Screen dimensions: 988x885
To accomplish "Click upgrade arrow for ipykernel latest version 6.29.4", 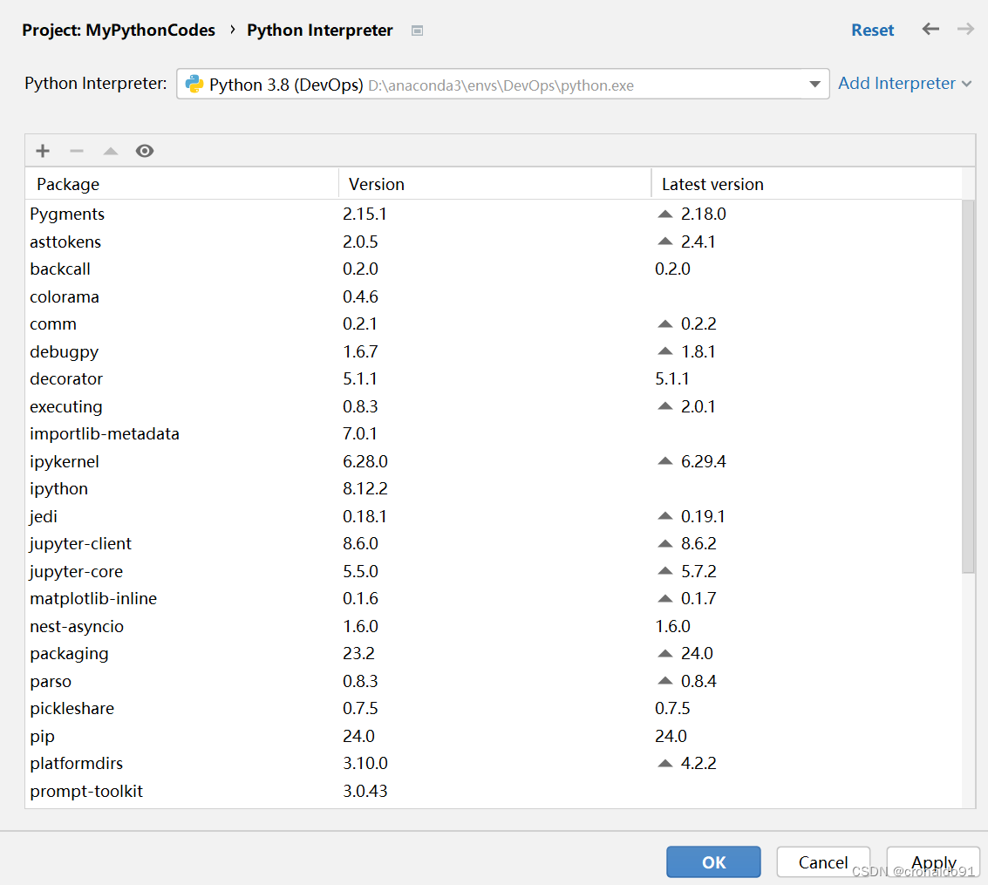I will 664,461.
